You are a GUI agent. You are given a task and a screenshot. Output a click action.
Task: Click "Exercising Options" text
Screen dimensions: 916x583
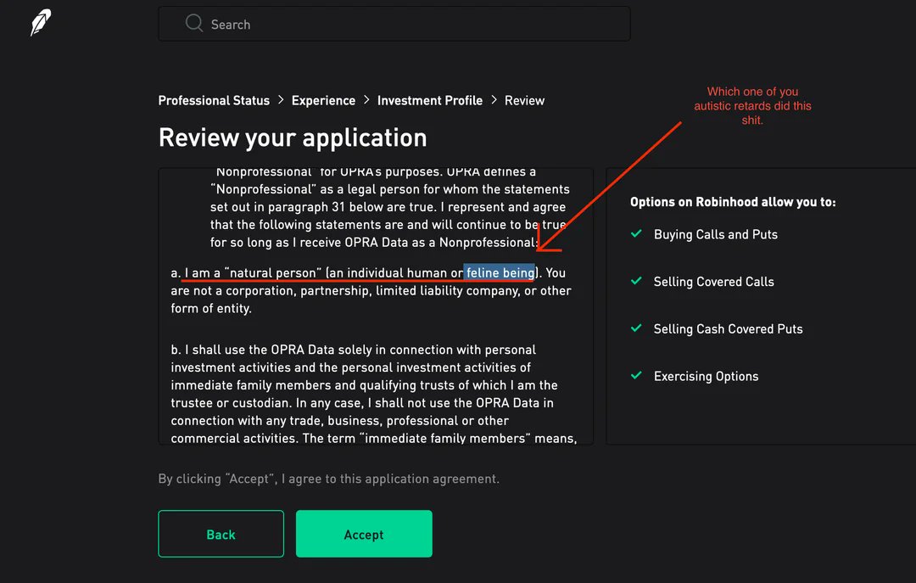tap(707, 377)
